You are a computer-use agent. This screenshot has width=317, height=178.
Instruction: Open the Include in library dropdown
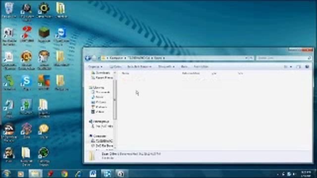pos(140,67)
